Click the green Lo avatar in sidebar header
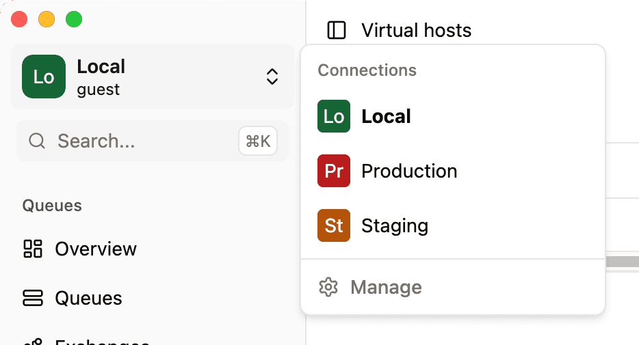639x345 pixels. click(44, 77)
